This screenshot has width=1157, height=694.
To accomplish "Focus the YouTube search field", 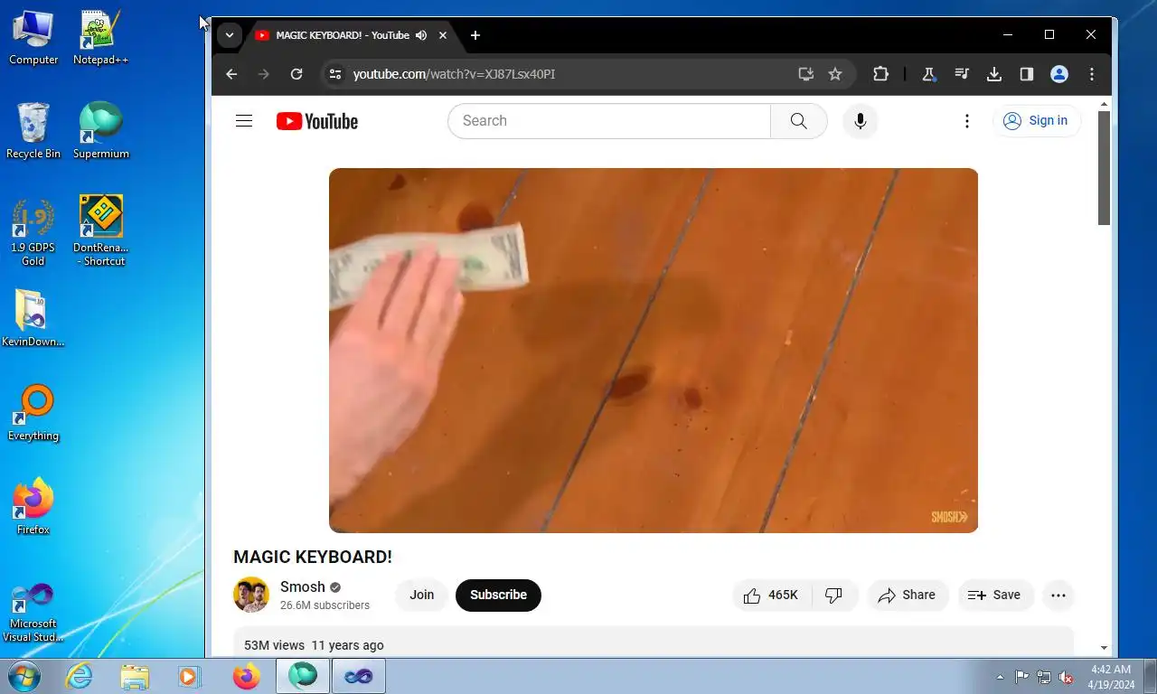I will 609,121.
